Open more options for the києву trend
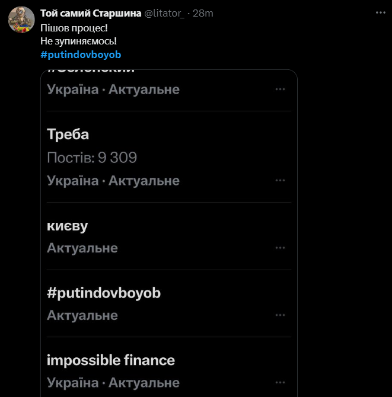Viewport: 392px width, 397px height. coord(280,248)
